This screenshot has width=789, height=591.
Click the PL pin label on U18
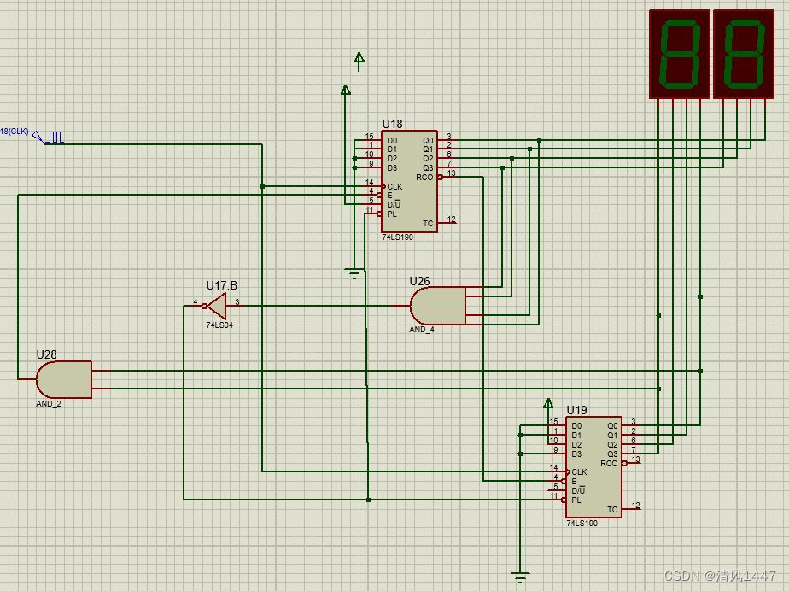tap(392, 214)
